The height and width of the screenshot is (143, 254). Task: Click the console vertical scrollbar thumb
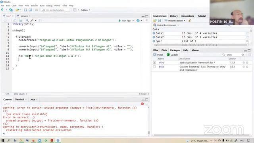pos(149,133)
